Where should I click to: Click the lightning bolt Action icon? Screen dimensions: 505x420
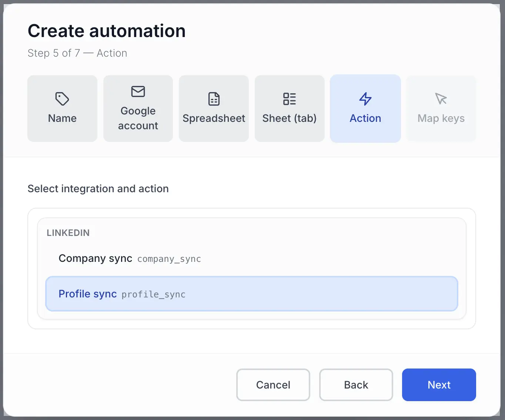coord(365,99)
